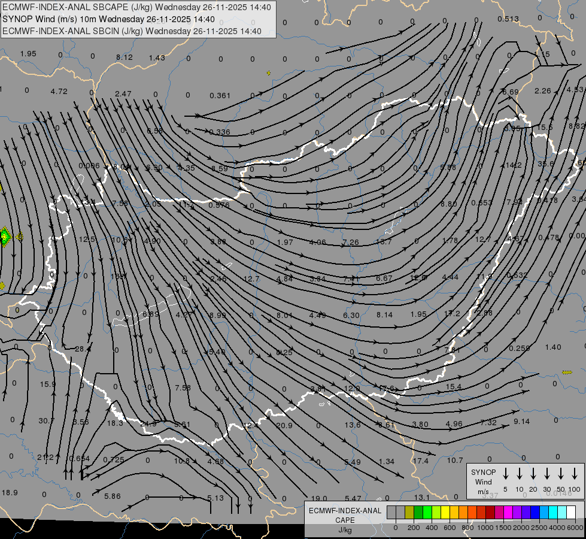Click the map value 21.2

(x=45, y=457)
